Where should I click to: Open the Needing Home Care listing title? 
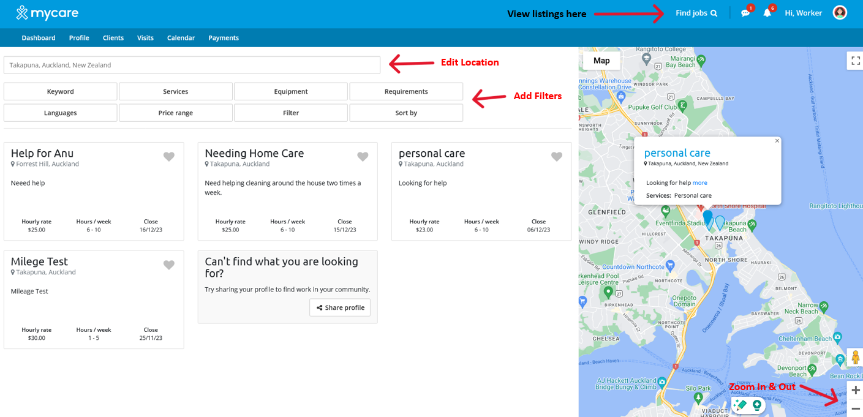click(x=254, y=153)
